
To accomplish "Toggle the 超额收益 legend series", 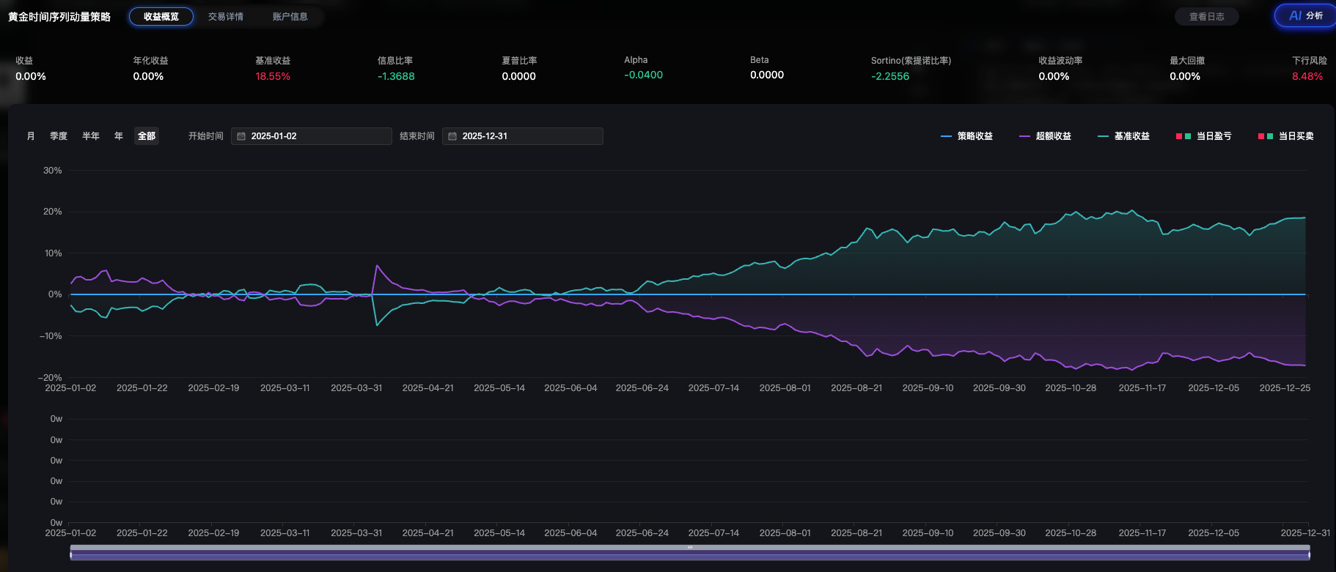I will 1045,136.
